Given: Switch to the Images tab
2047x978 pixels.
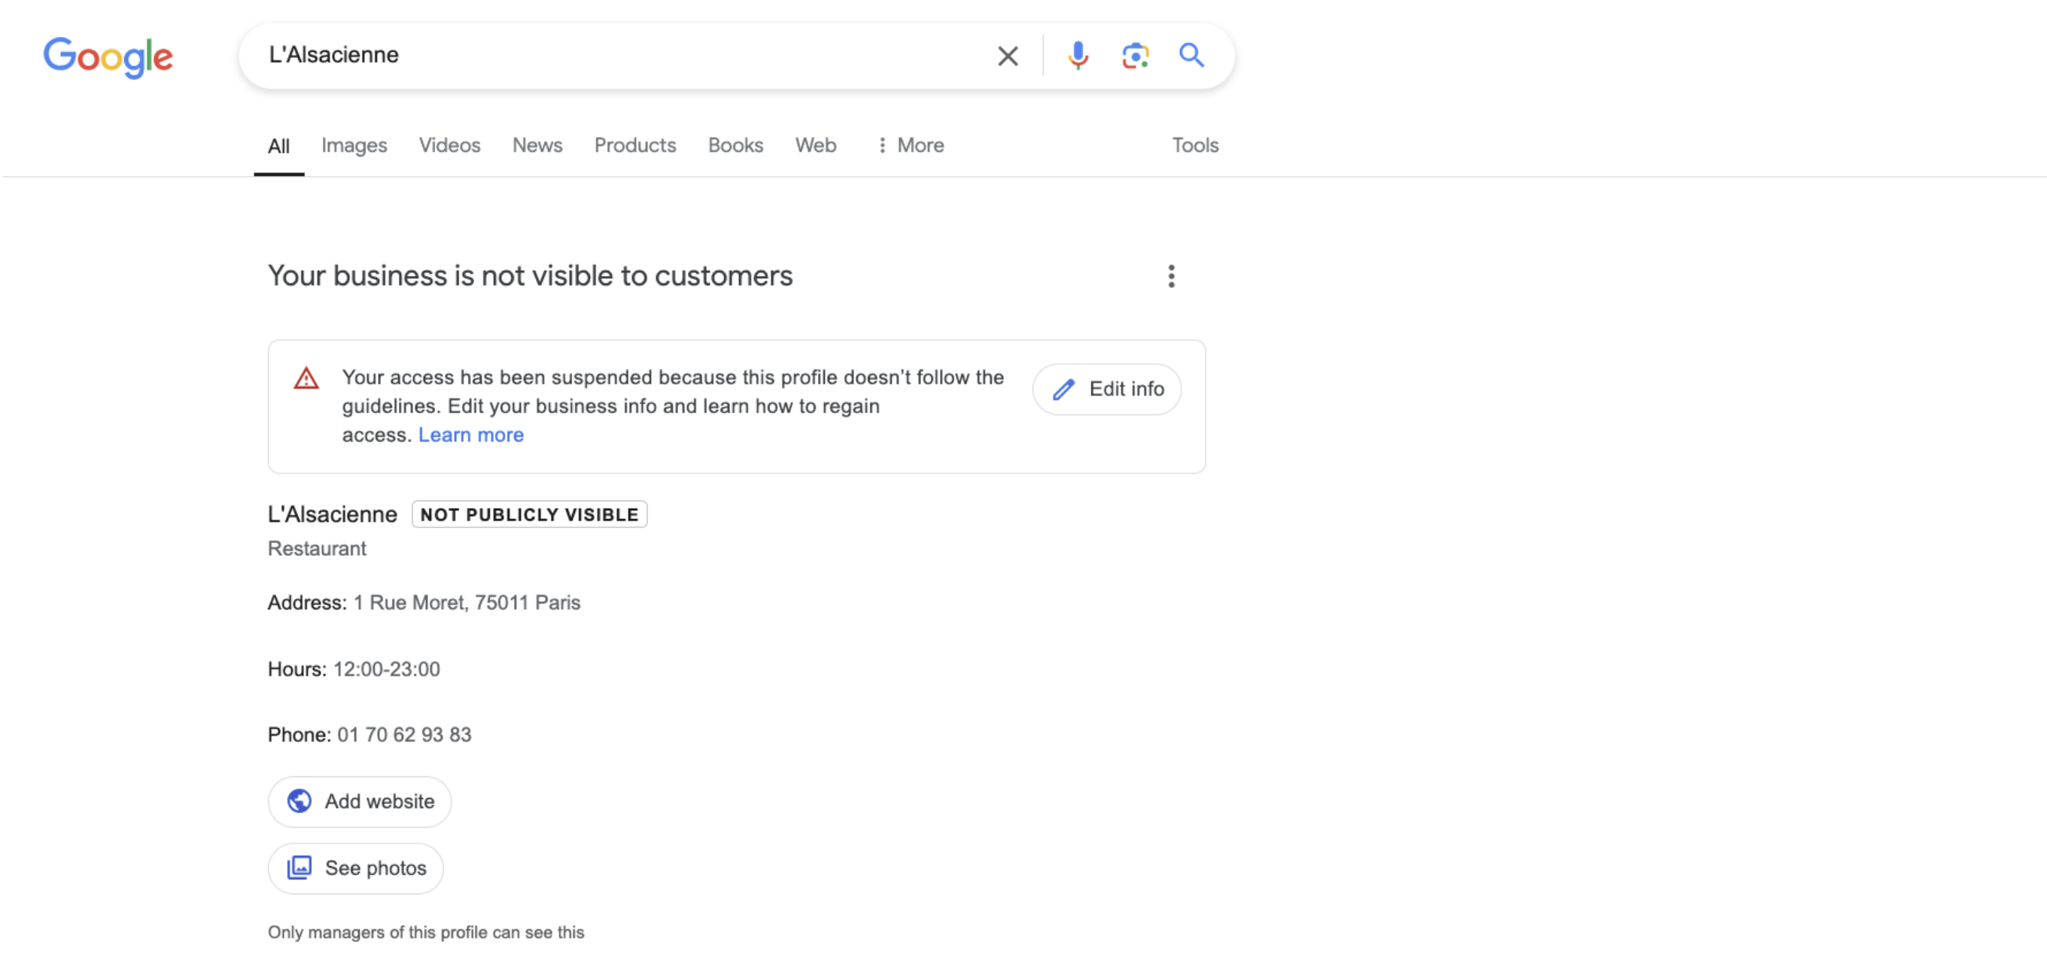Looking at the screenshot, I should (354, 145).
